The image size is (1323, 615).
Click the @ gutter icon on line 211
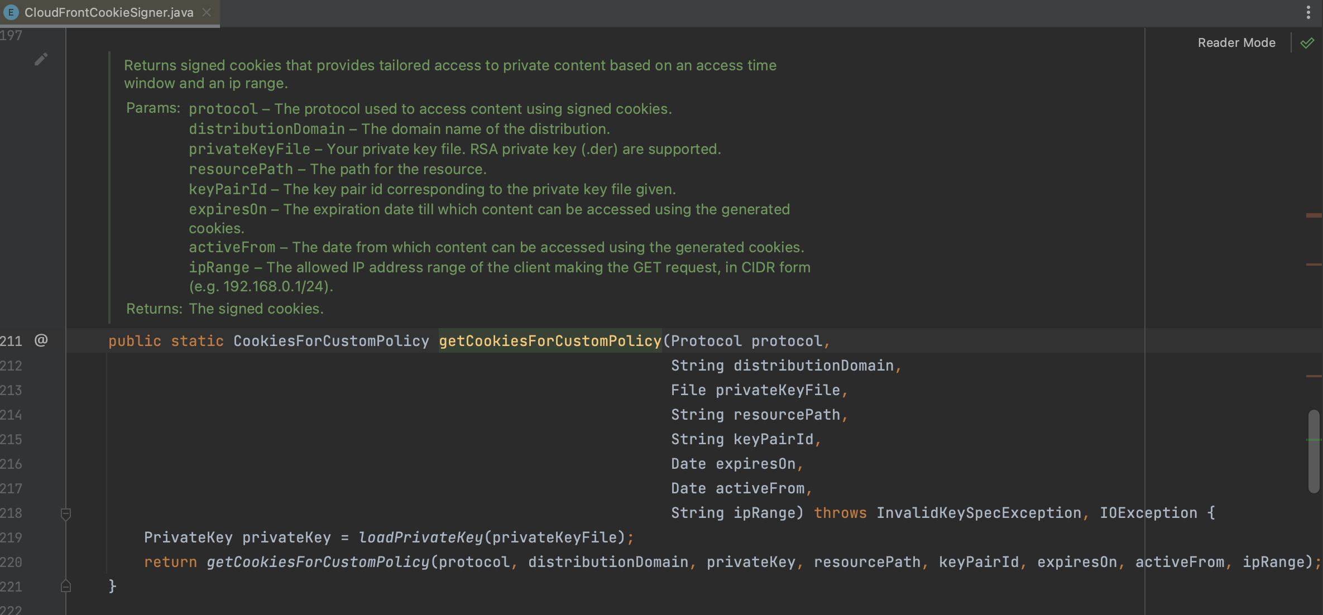[41, 340]
